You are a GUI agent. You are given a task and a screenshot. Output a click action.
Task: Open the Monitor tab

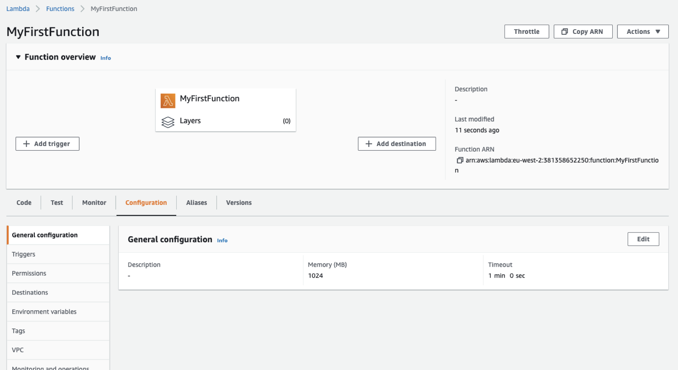point(94,203)
